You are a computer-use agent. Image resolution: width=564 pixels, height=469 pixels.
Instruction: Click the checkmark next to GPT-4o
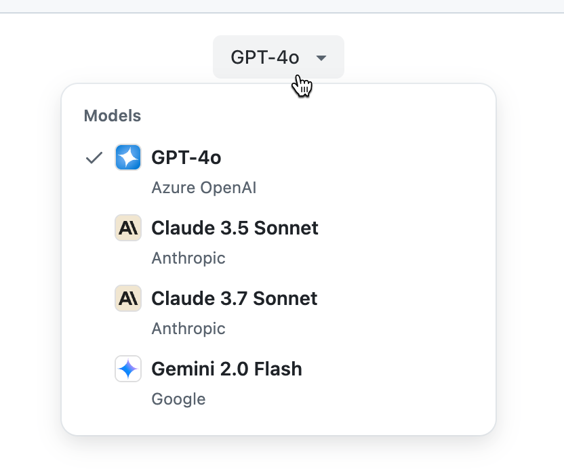coord(94,157)
